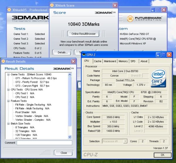Click the Futuremark Corporation logo
The height and width of the screenshot is (163, 176).
coord(144,19)
